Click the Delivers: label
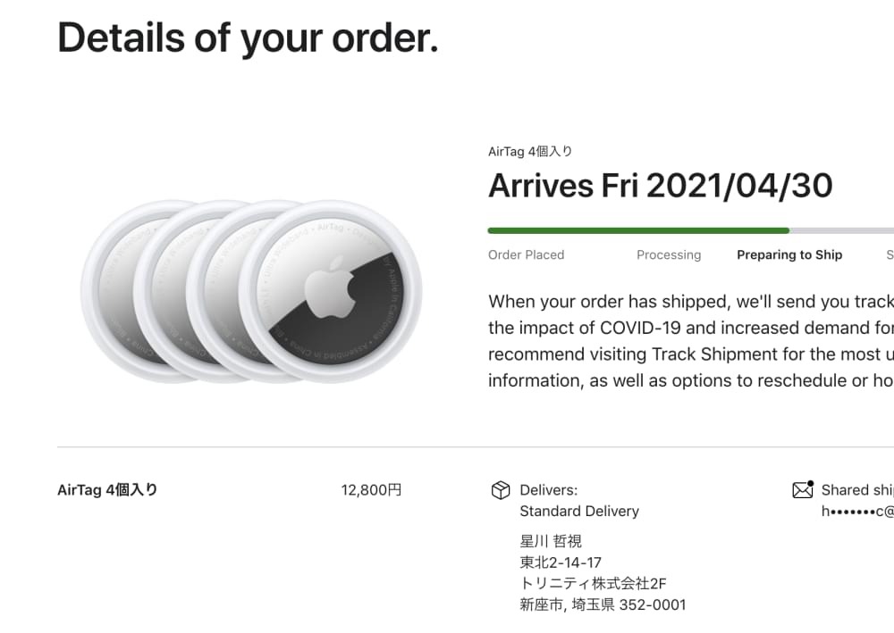Screen dimensions: 894x633 (x=548, y=490)
